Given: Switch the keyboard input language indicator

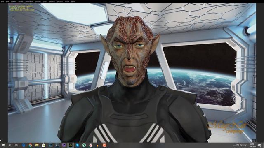Looking at the screenshot, I should 245,145.
